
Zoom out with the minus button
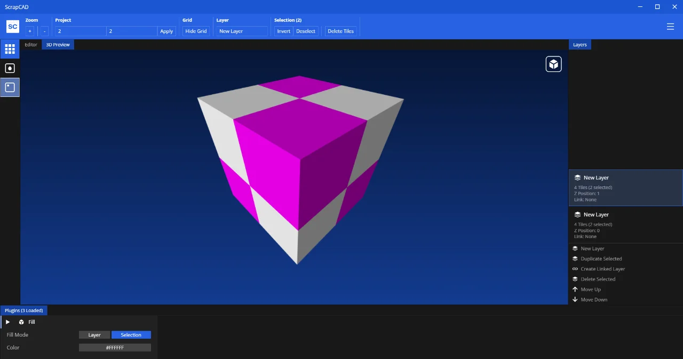[44, 31]
